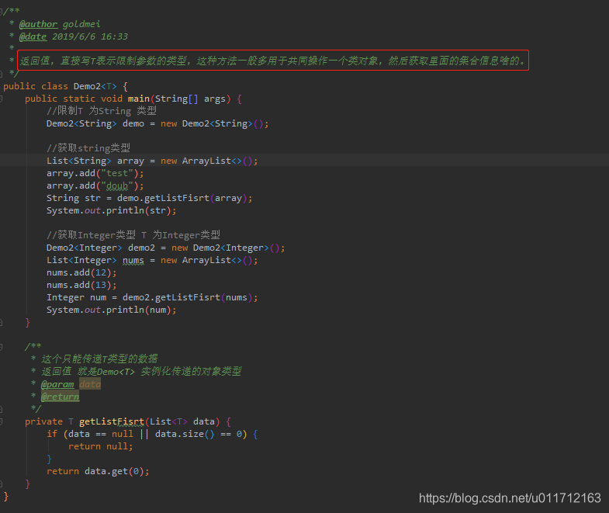
Task: Click the new Demo2<Integer>() constructor call
Action: [226, 248]
